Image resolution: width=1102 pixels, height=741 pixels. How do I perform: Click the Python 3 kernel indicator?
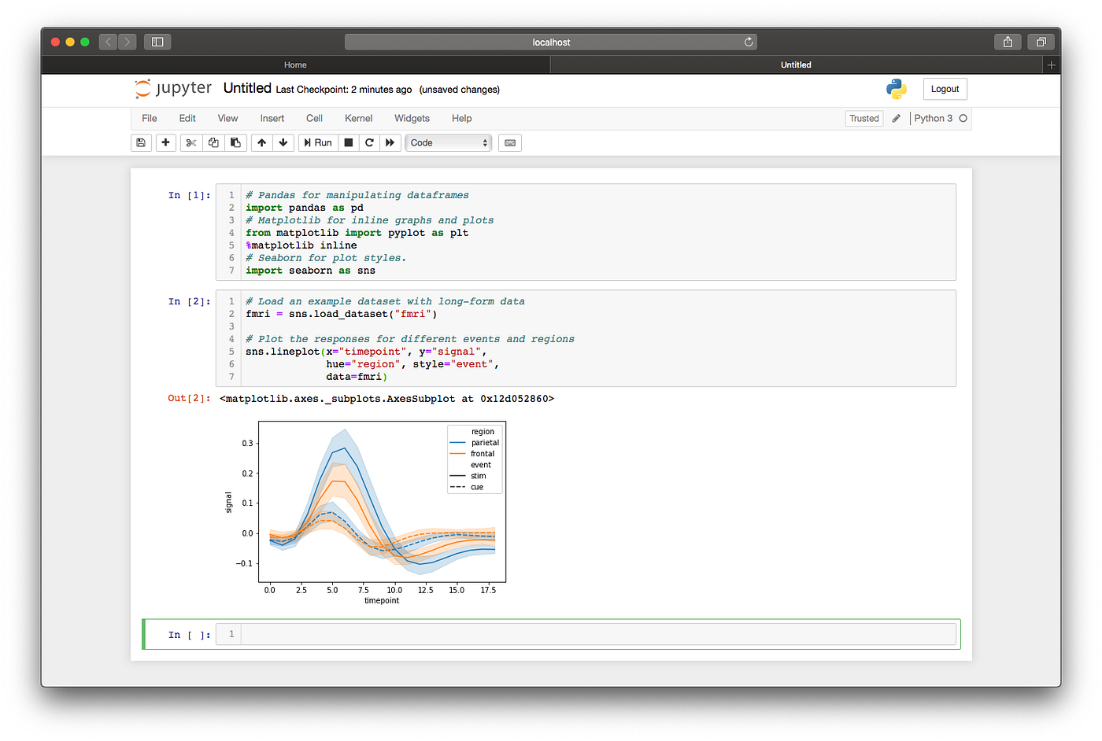point(935,118)
